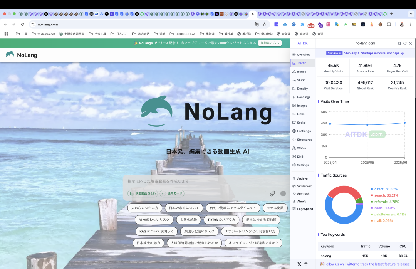The image size is (416, 269).
Task: Select the AI を使わないリスク suggestion
Action: pyautogui.click(x=154, y=220)
